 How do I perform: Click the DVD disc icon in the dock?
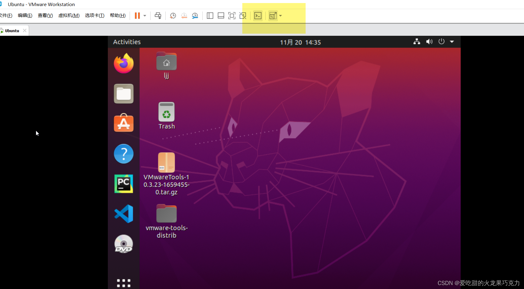124,244
